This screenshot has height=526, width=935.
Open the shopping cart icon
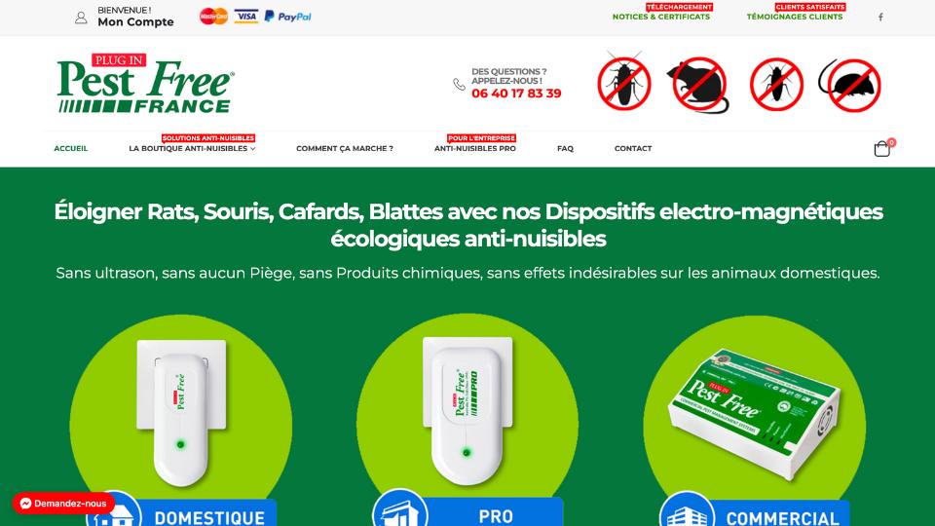coord(882,148)
